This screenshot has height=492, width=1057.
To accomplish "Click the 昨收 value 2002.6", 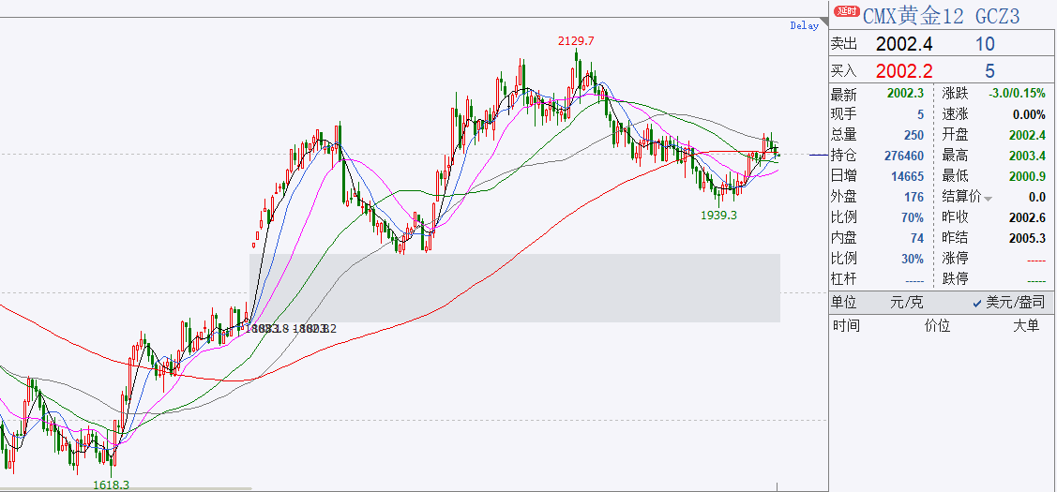I will click(x=1027, y=217).
